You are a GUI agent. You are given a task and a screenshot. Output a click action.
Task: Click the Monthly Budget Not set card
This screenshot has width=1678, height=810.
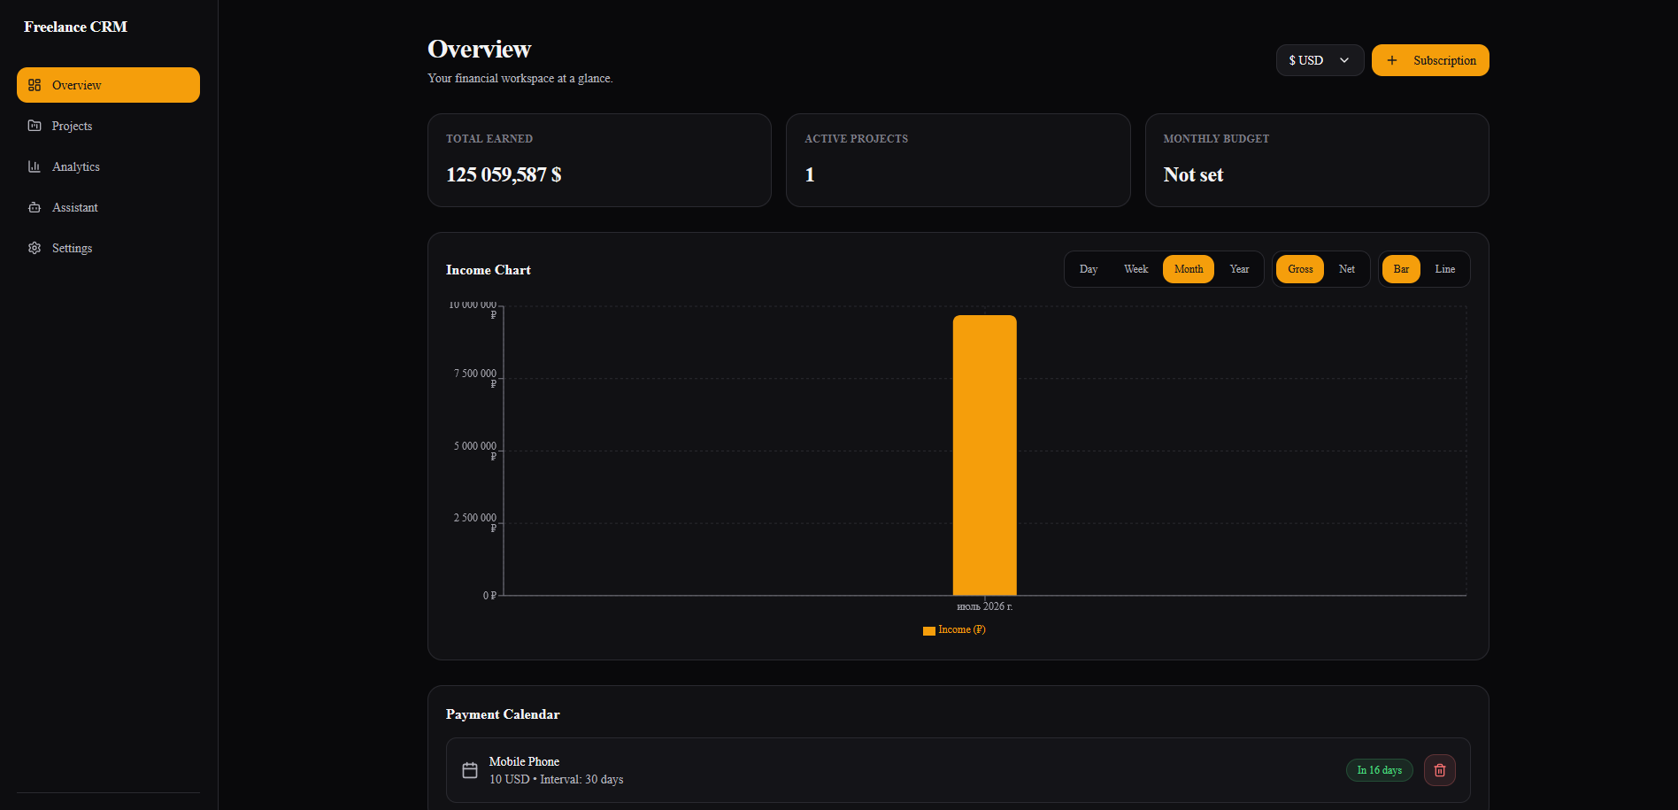point(1317,160)
